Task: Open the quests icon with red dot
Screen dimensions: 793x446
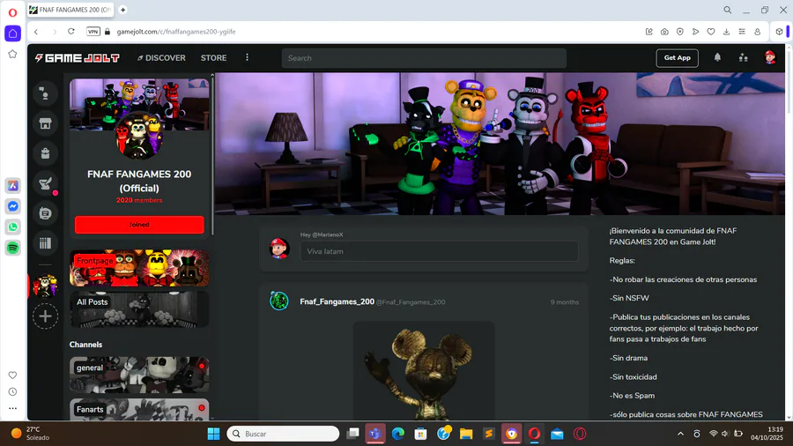Action: [x=45, y=183]
